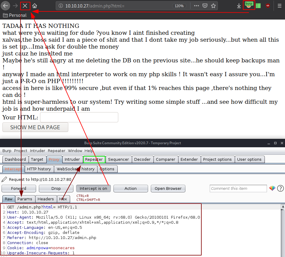Click the green extension icon
This screenshot has width=285, height=257.
tap(258, 6)
